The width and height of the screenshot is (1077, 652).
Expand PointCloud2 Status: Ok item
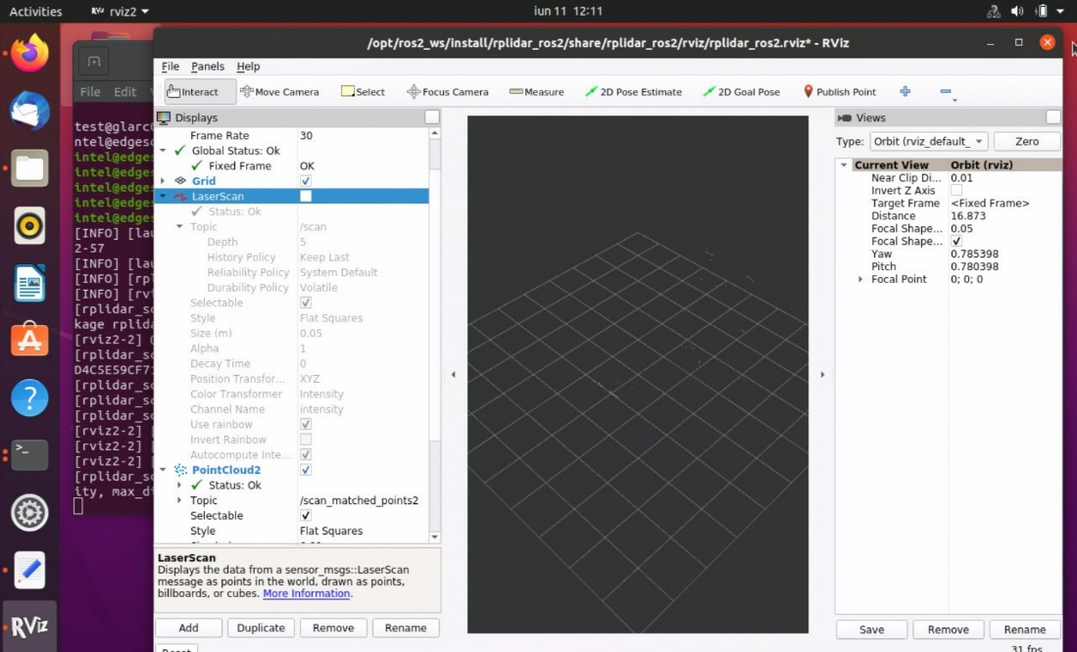coord(179,486)
